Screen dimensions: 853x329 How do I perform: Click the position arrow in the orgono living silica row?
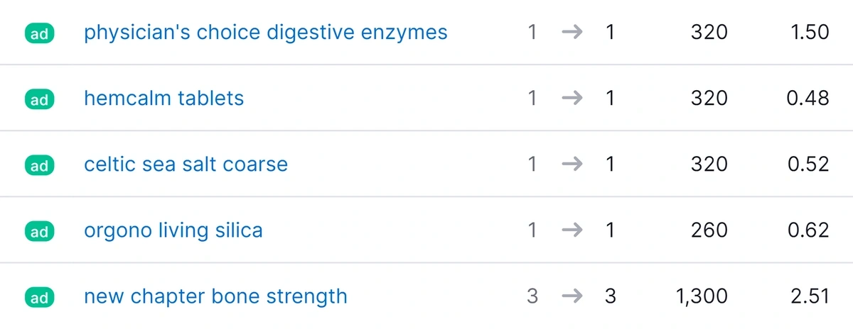pos(572,230)
